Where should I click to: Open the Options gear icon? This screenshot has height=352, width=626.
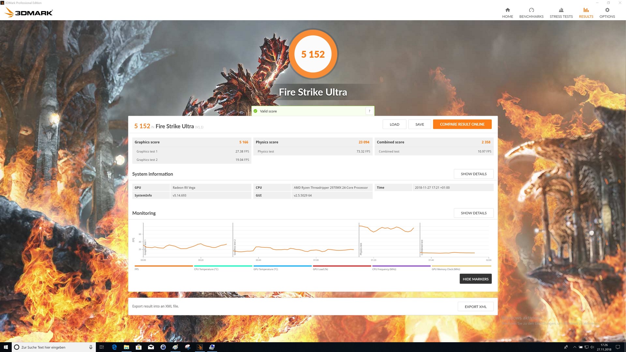point(607,10)
